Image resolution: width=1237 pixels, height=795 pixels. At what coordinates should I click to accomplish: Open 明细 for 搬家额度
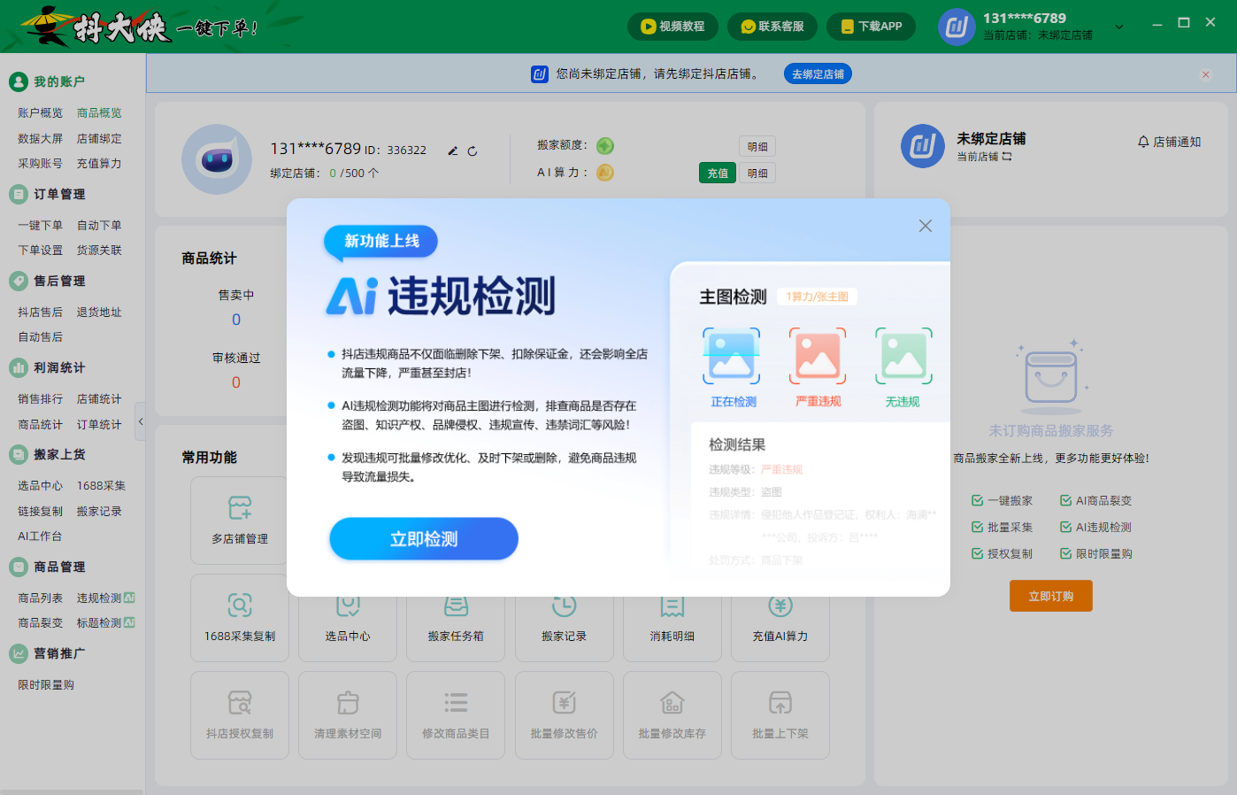[757, 147]
